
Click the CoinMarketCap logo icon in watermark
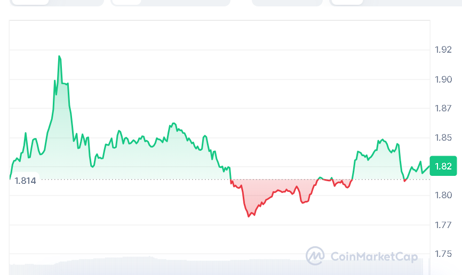[x=315, y=256]
